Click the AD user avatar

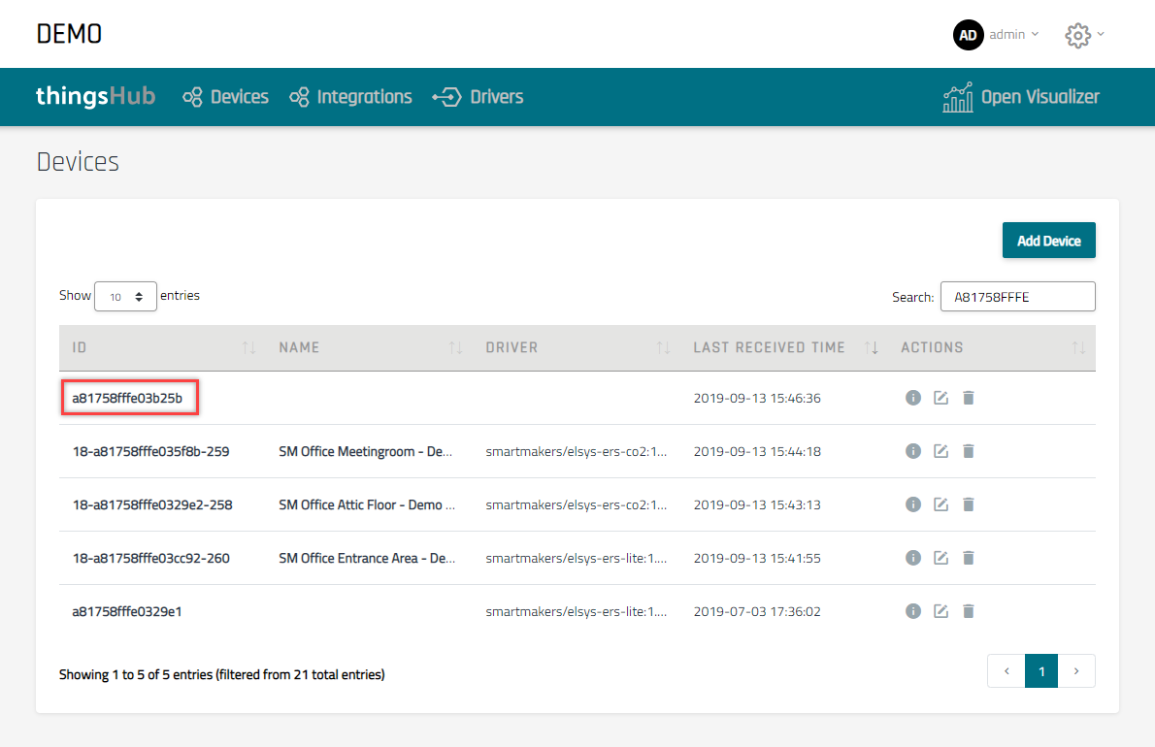[968, 35]
